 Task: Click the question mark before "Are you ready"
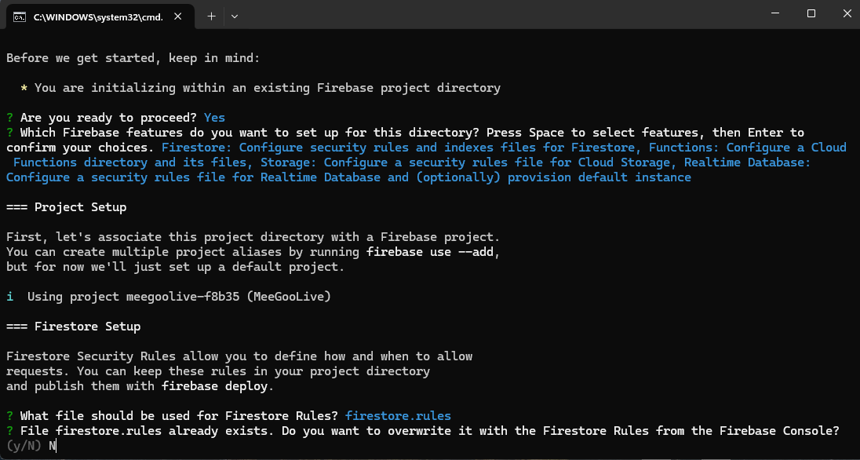pos(9,118)
